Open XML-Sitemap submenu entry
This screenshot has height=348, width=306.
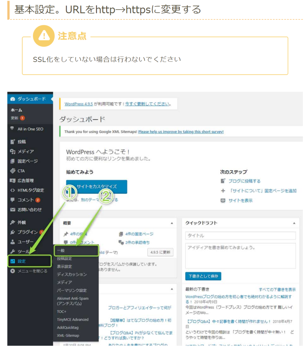(x=68, y=335)
